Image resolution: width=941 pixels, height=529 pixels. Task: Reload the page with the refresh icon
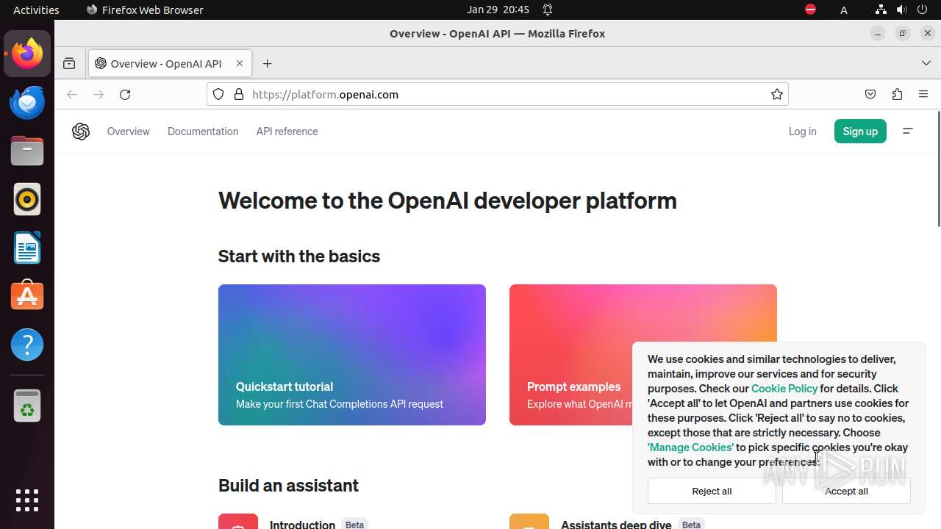pos(125,95)
